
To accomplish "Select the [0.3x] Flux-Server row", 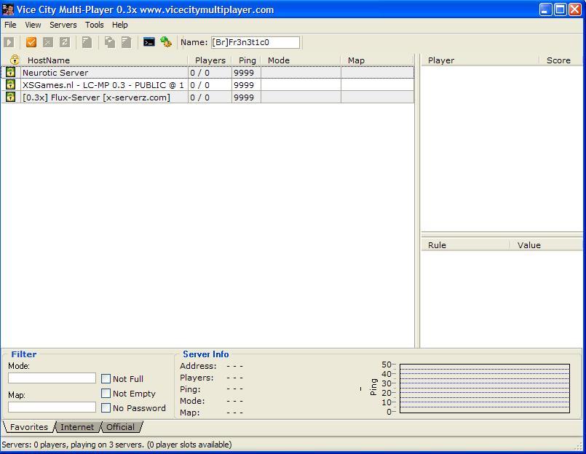I will pyautogui.click(x=207, y=97).
